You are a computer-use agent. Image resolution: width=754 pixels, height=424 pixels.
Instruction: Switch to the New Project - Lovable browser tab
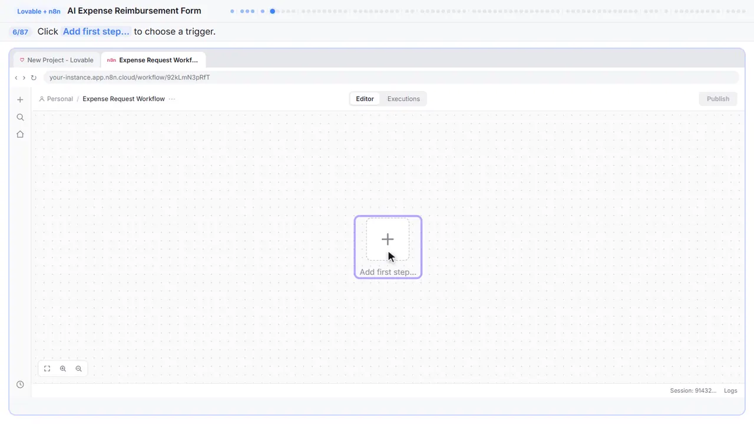[x=57, y=60]
